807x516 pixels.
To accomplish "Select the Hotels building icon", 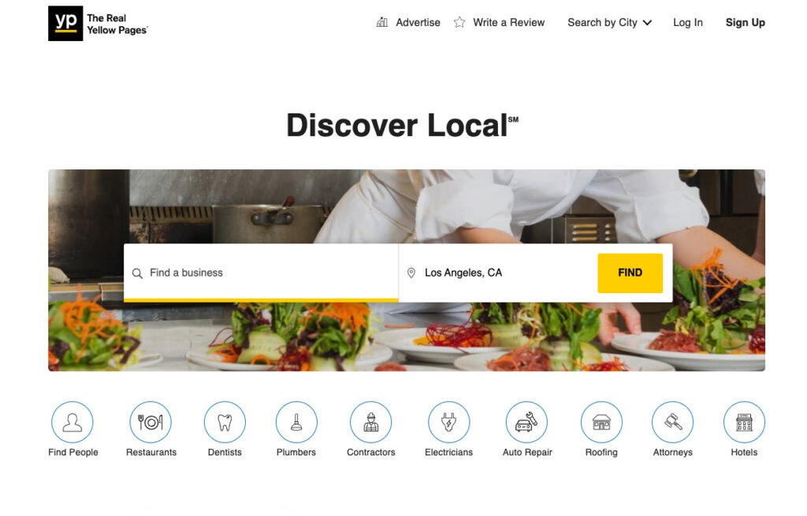I will 744,421.
